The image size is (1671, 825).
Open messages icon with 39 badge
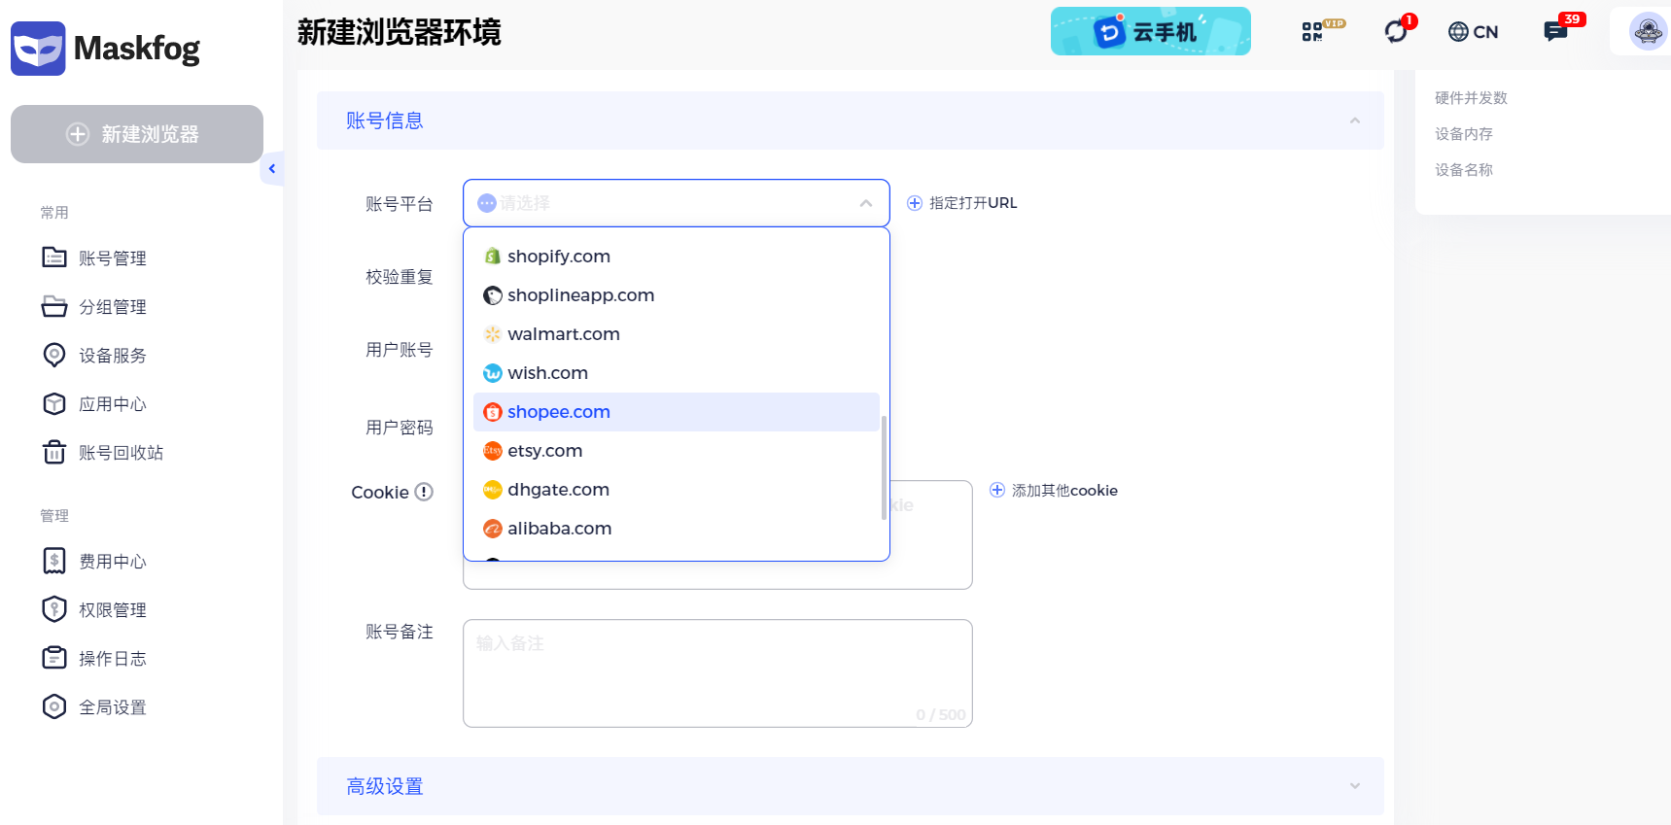(1555, 32)
